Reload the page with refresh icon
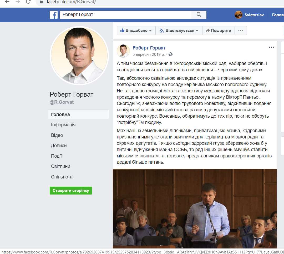 coord(28,2)
